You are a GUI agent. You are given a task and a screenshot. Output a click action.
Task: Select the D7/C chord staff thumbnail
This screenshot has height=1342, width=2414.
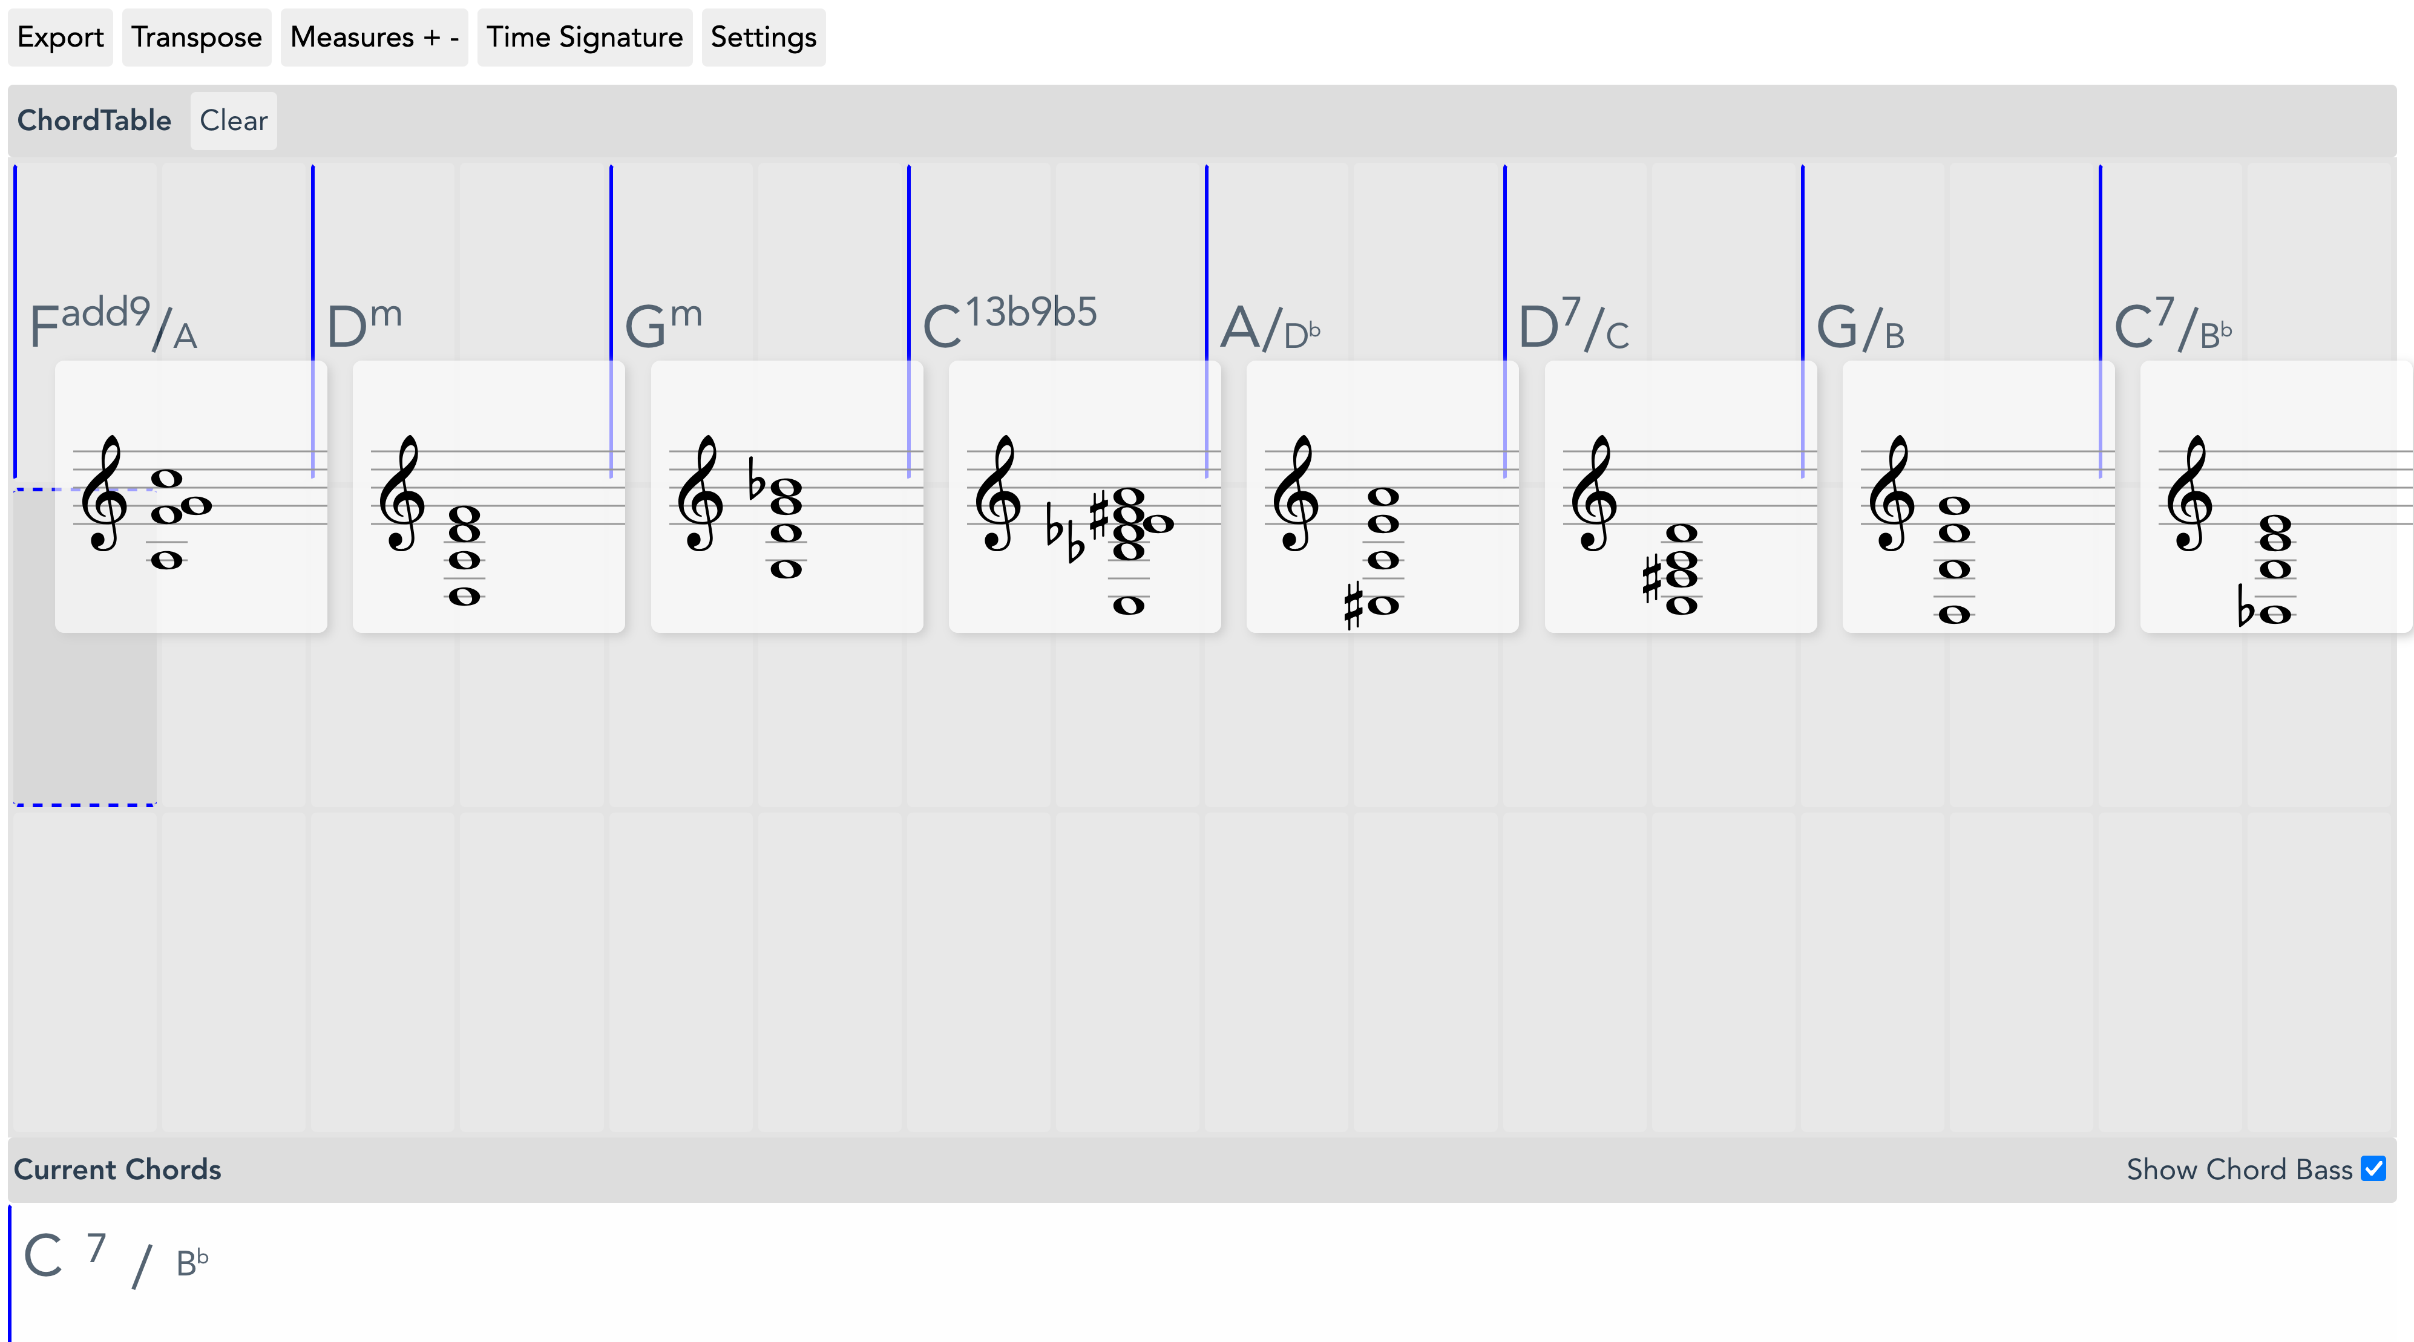point(1681,497)
